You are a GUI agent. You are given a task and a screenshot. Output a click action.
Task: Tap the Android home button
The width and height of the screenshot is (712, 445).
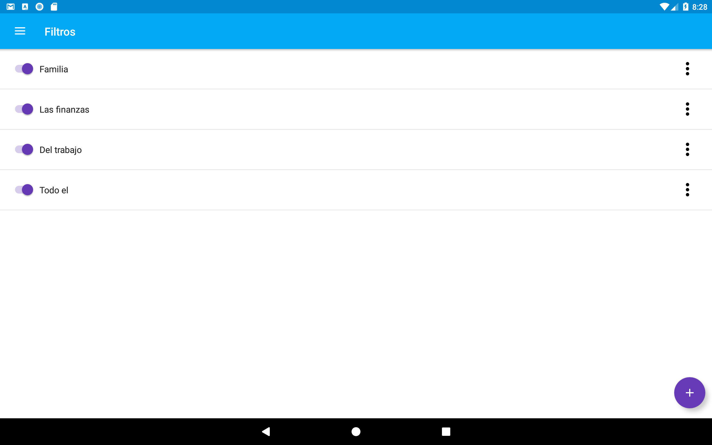356,431
